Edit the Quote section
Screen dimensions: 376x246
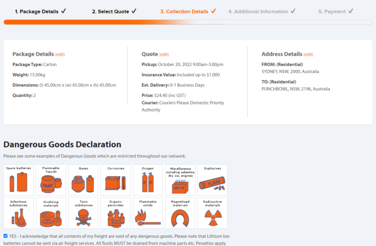tap(164, 54)
